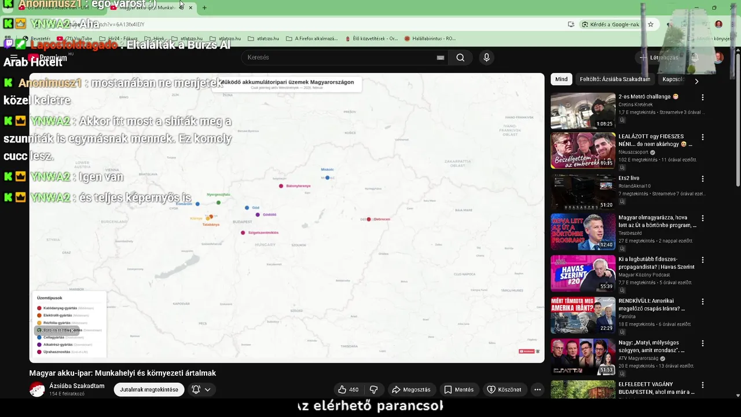Open the Chrome profile avatar
Image resolution: width=741 pixels, height=417 pixels.
[x=718, y=24]
